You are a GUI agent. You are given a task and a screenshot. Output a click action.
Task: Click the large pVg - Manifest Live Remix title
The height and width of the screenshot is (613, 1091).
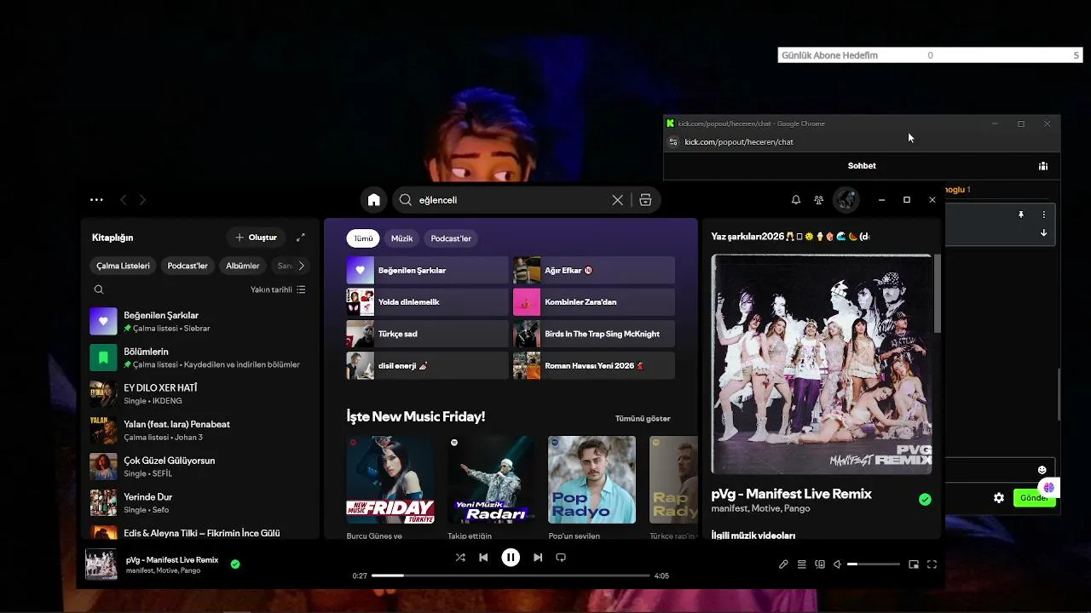coord(792,494)
